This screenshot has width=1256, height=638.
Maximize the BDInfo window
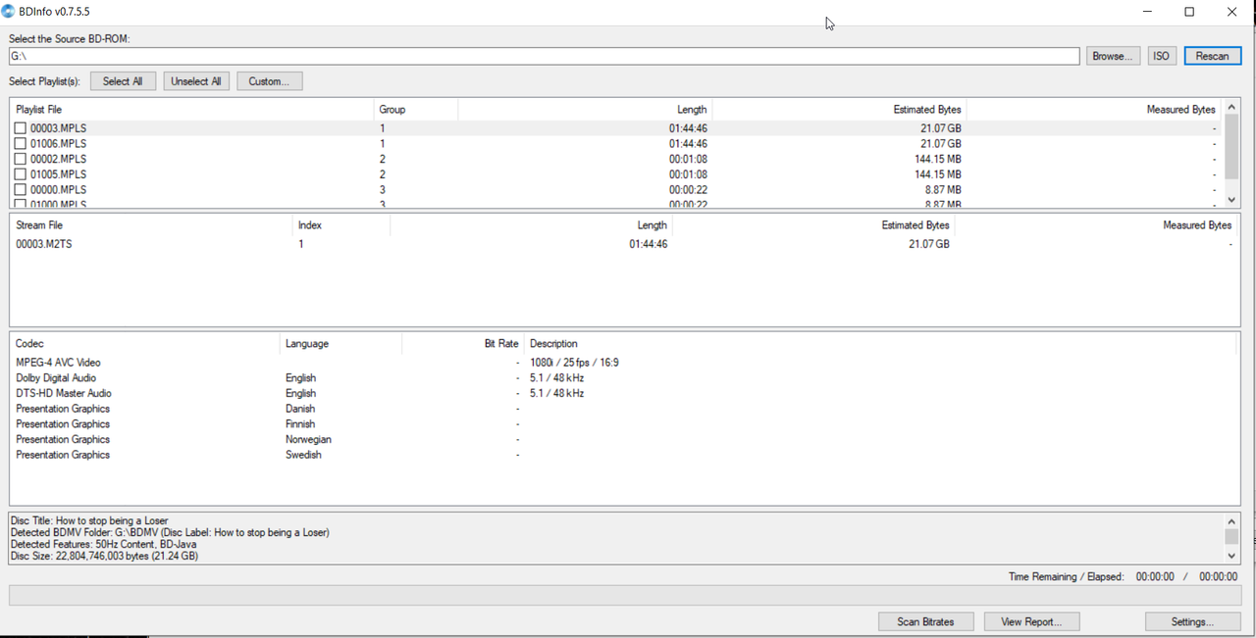(x=1189, y=12)
